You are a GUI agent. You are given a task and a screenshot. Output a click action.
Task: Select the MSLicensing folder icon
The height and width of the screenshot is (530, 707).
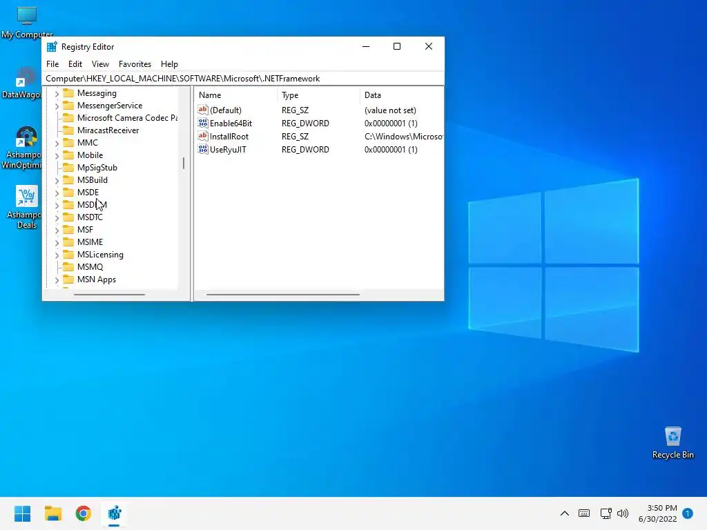(68, 254)
